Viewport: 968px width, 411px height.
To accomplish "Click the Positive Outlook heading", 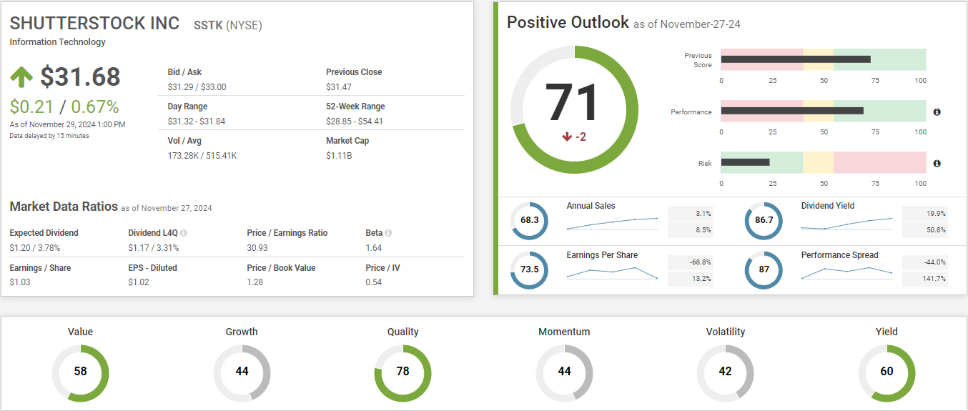I will [568, 22].
